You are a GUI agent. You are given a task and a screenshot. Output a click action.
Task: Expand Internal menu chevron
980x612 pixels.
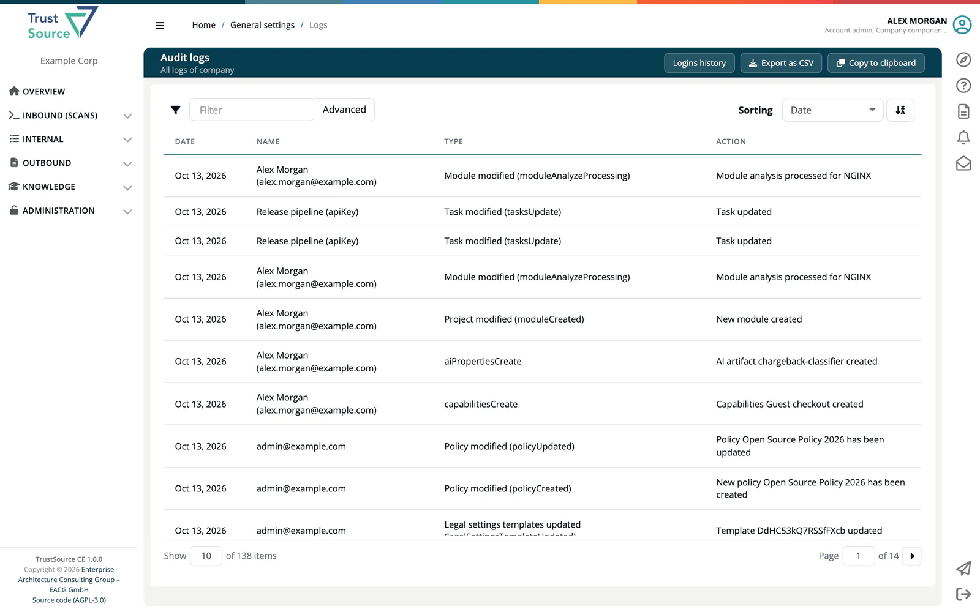(127, 140)
